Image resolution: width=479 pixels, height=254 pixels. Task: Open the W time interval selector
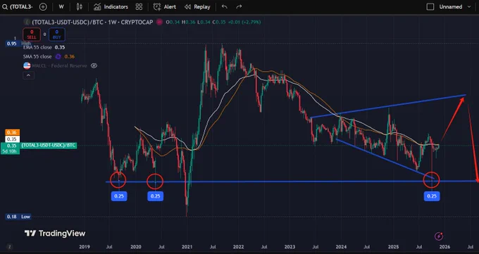(x=61, y=7)
